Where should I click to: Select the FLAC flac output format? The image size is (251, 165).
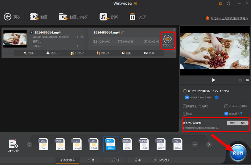(x=43, y=144)
